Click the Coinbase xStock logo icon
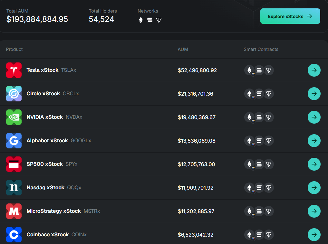The height and width of the screenshot is (244, 328). pos(14,235)
